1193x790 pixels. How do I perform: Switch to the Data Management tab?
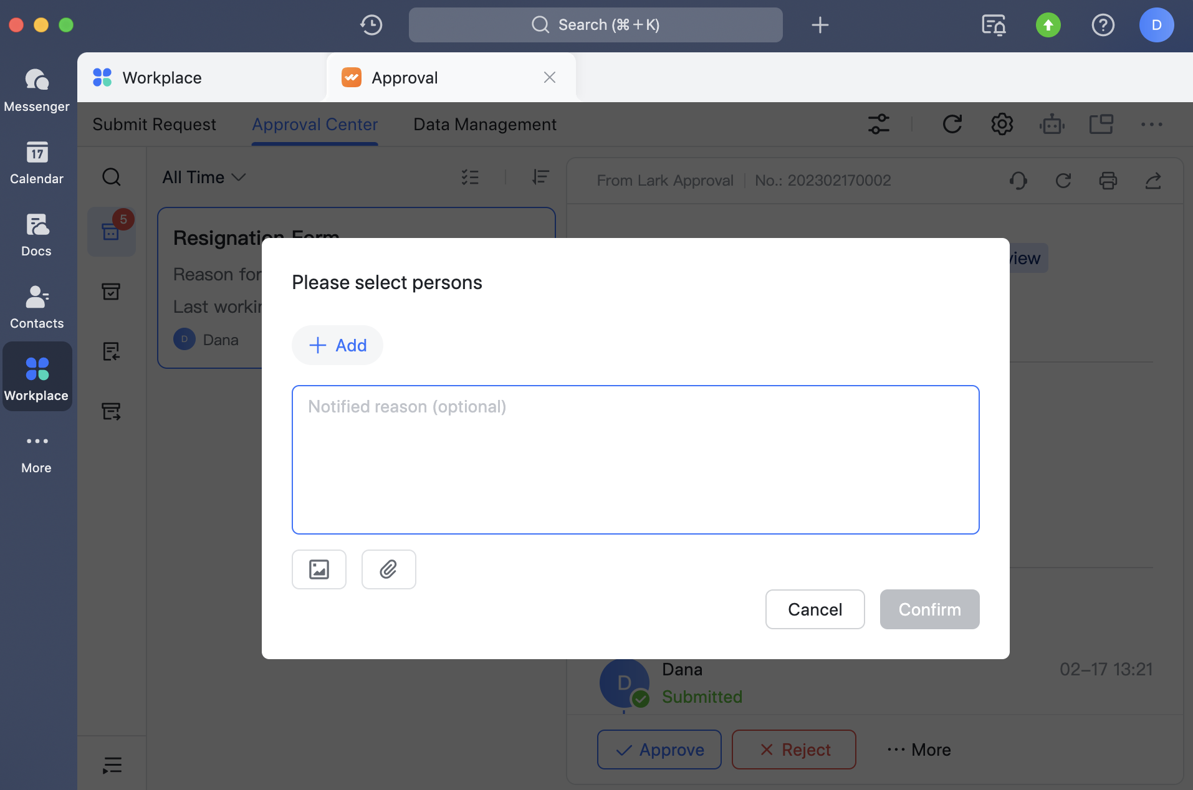[x=484, y=125]
